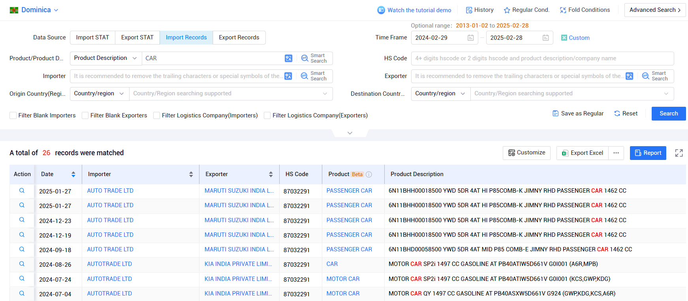The width and height of the screenshot is (688, 301).
Task: View details of 2024-12-23 record
Action: coord(22,220)
